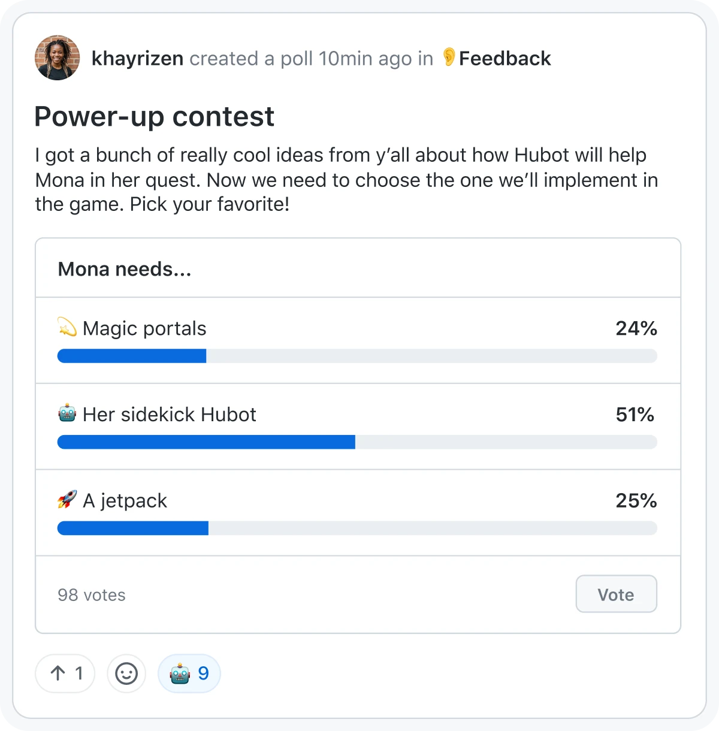Expand the Mona needs poll header
Screen dimensions: 719x731
[124, 268]
